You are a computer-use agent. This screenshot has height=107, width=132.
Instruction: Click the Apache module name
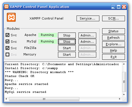click(x=30, y=35)
